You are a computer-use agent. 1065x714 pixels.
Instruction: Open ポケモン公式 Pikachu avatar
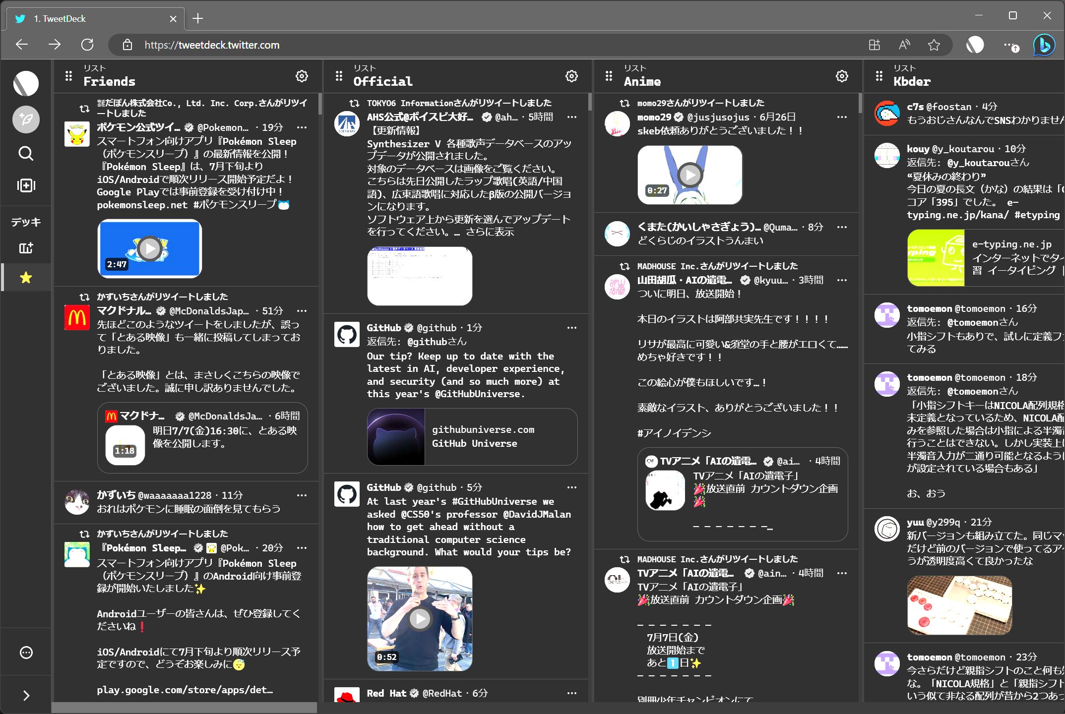pyautogui.click(x=77, y=134)
